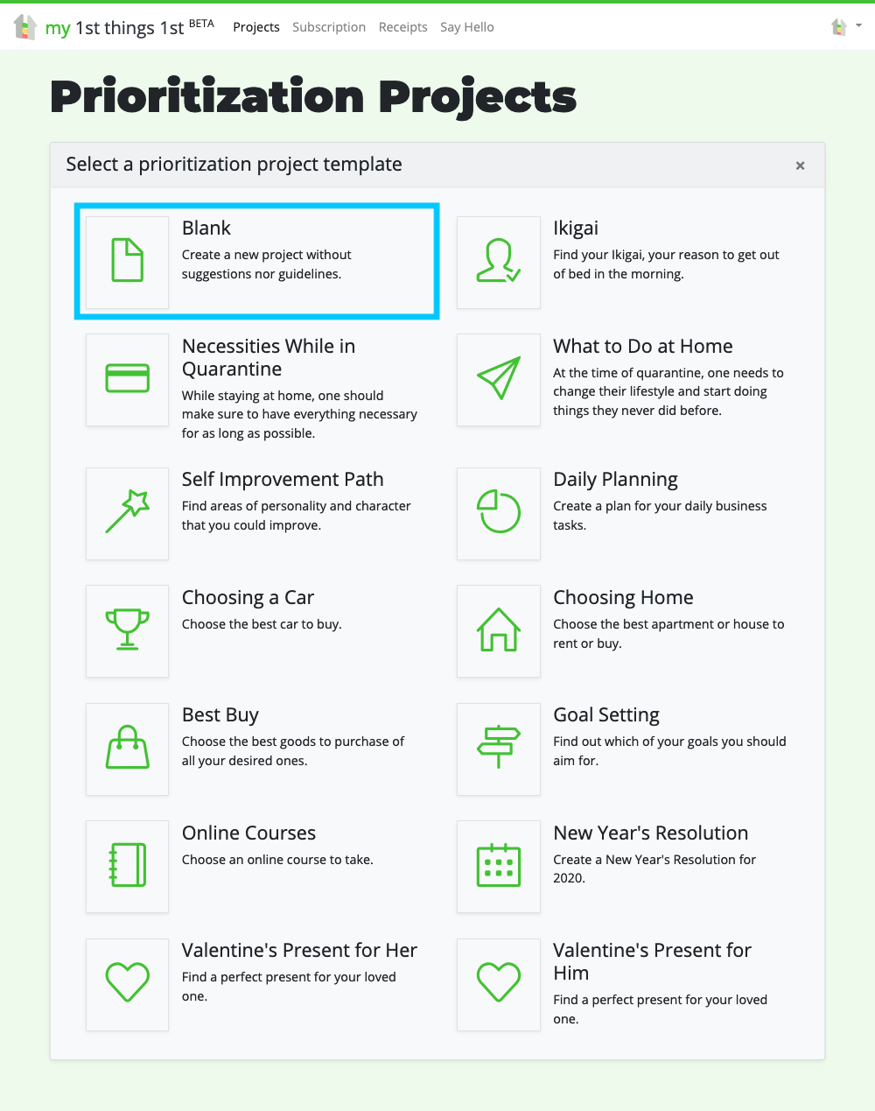Click the credit card Quarantine Necessities icon

click(x=127, y=379)
